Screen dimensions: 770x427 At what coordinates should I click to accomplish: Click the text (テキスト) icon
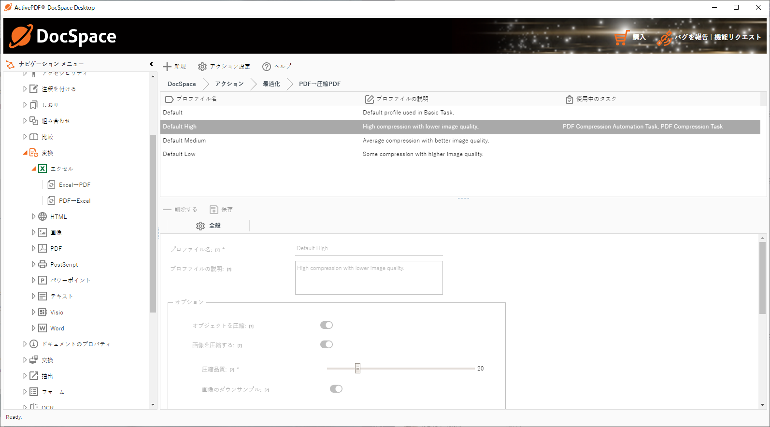43,296
